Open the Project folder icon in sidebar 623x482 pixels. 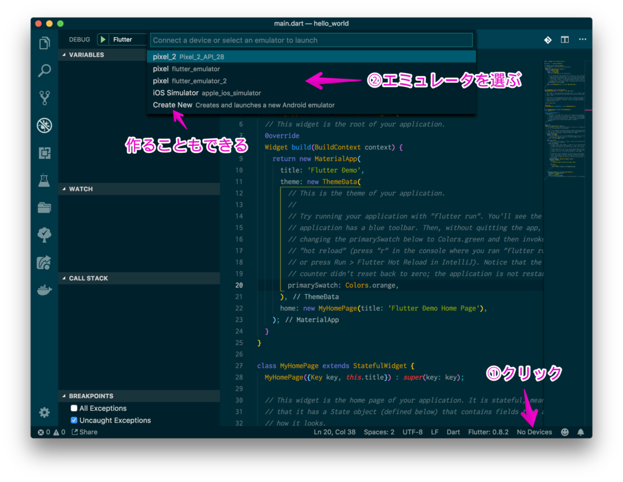[44, 207]
